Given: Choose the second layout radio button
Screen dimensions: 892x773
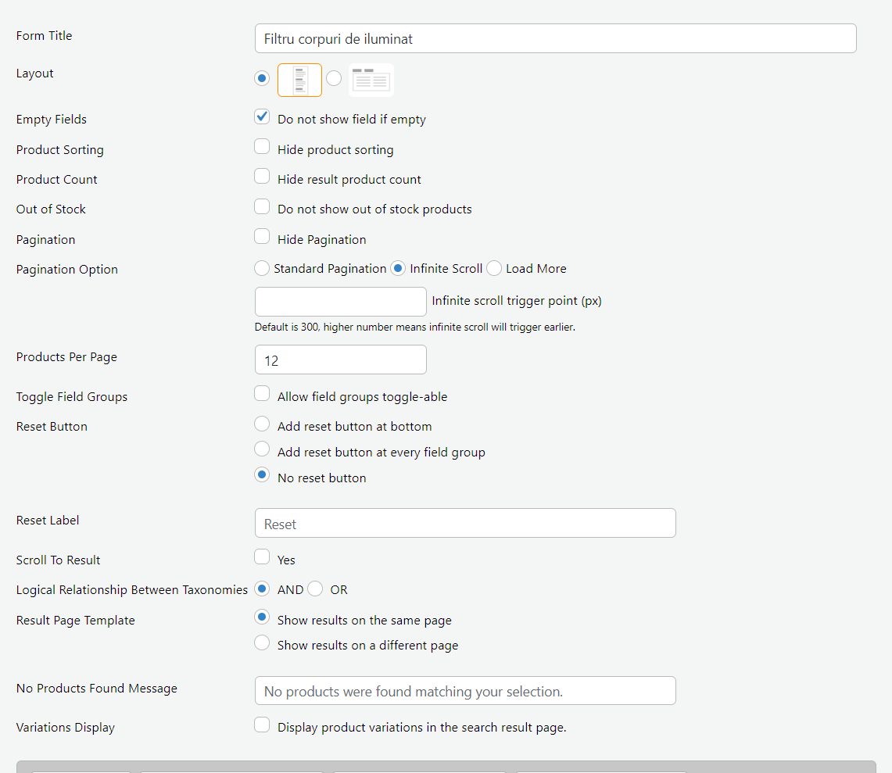Looking at the screenshot, I should coord(334,78).
